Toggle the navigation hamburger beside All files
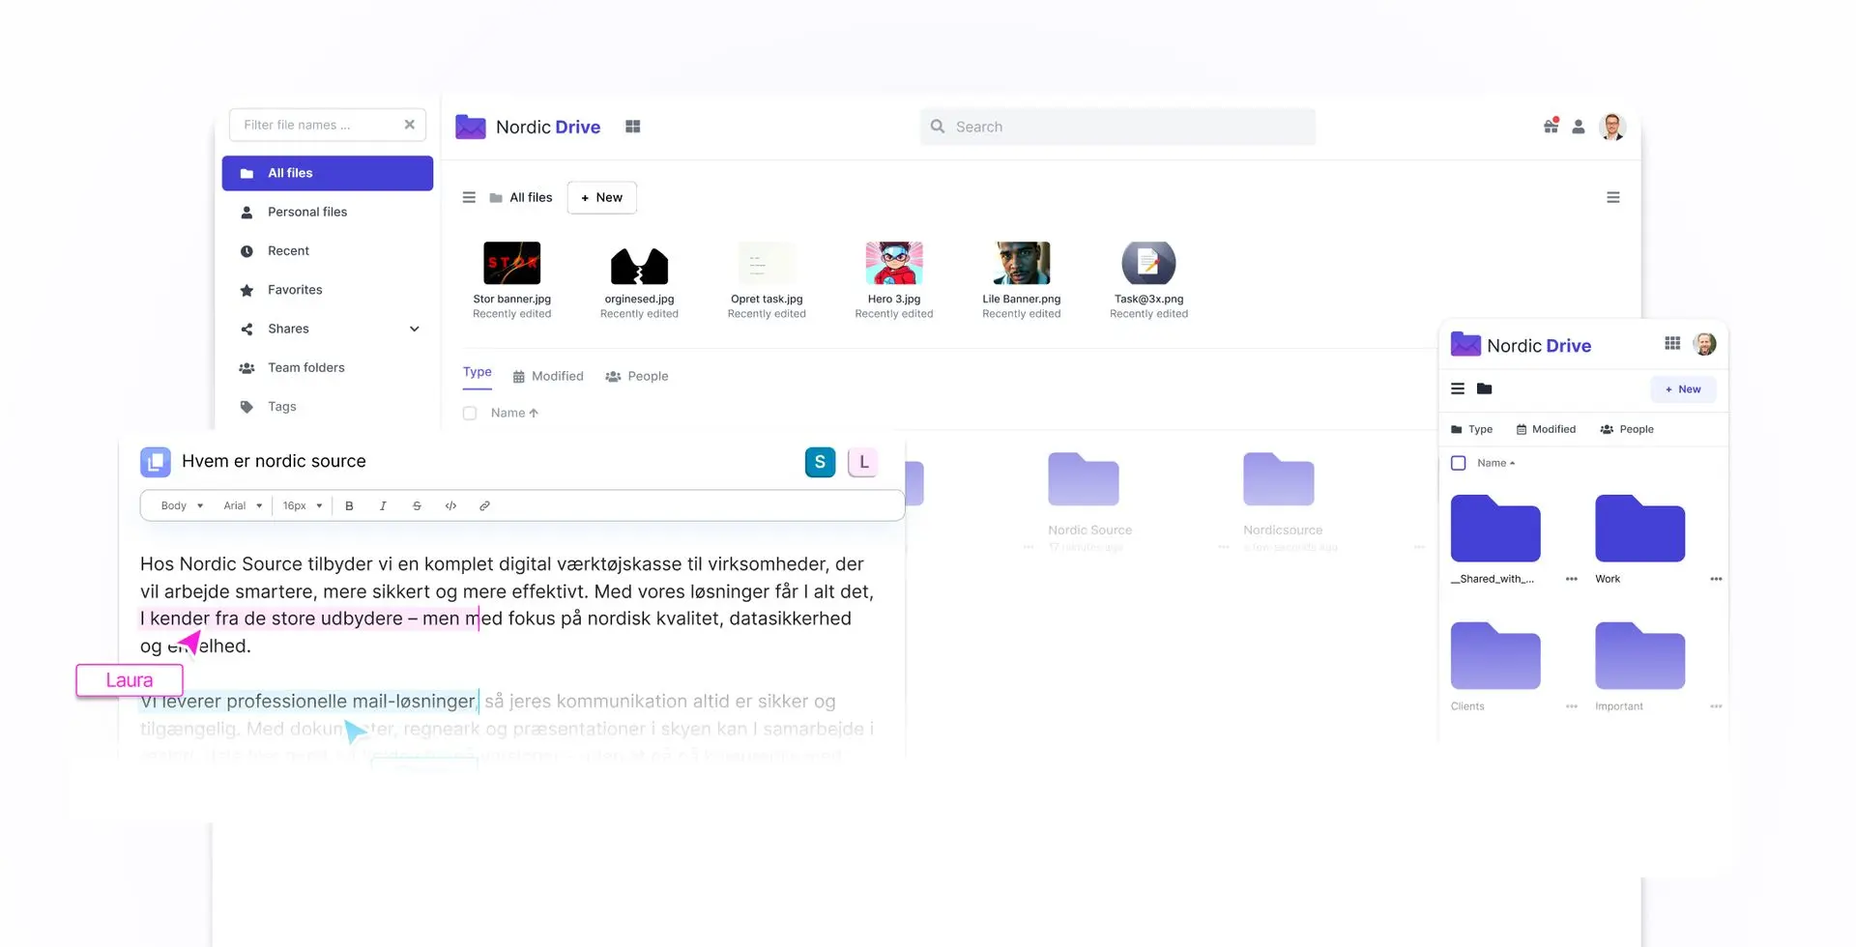This screenshot has width=1856, height=947. 469,197
